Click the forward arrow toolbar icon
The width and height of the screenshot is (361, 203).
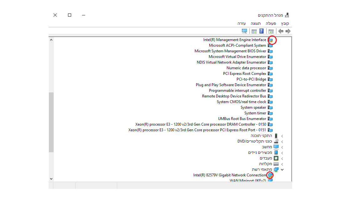tap(288, 31)
